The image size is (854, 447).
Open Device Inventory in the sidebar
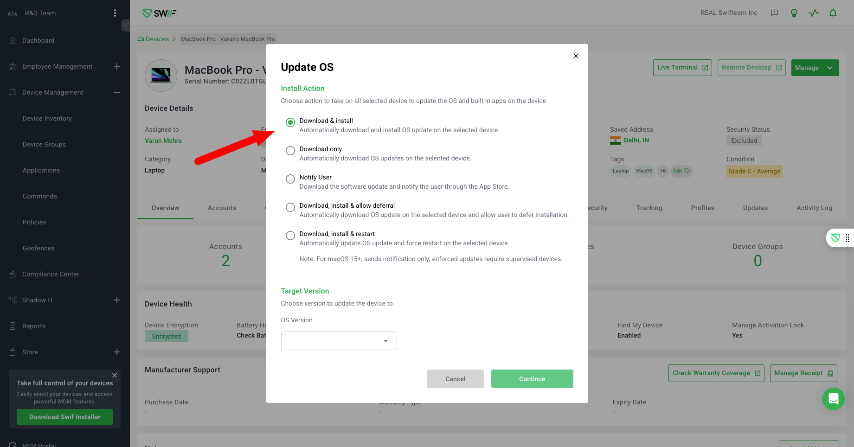(x=47, y=118)
